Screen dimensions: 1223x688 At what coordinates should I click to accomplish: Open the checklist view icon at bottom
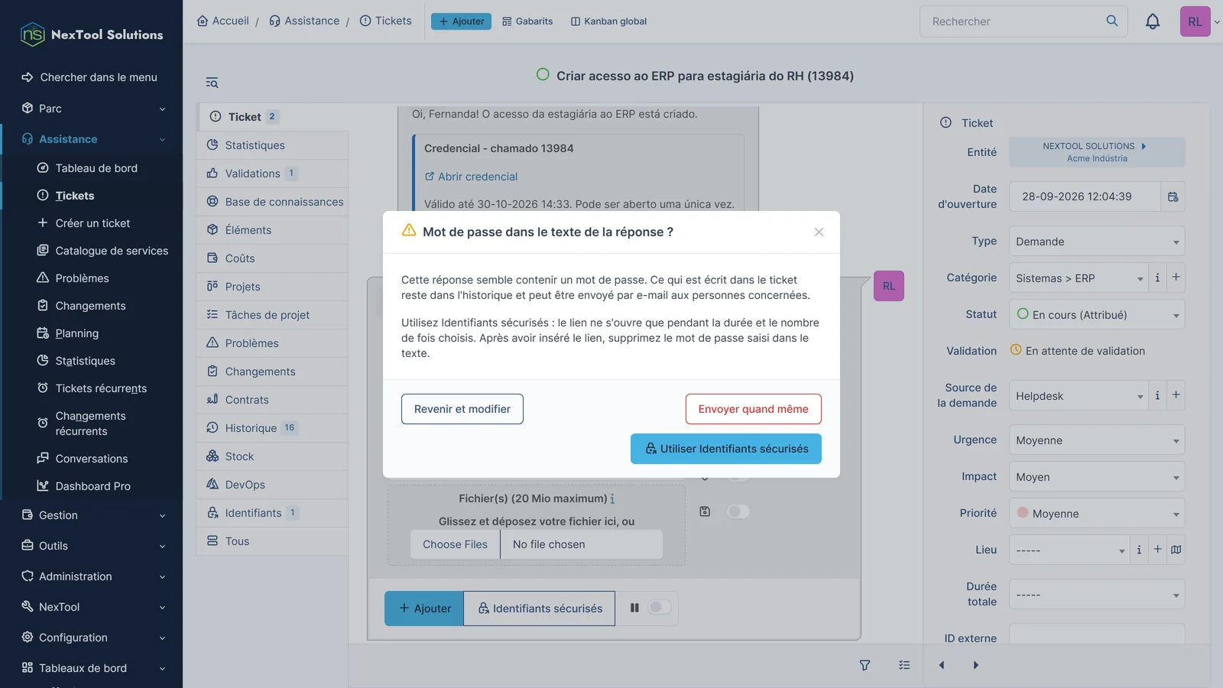[x=904, y=665]
